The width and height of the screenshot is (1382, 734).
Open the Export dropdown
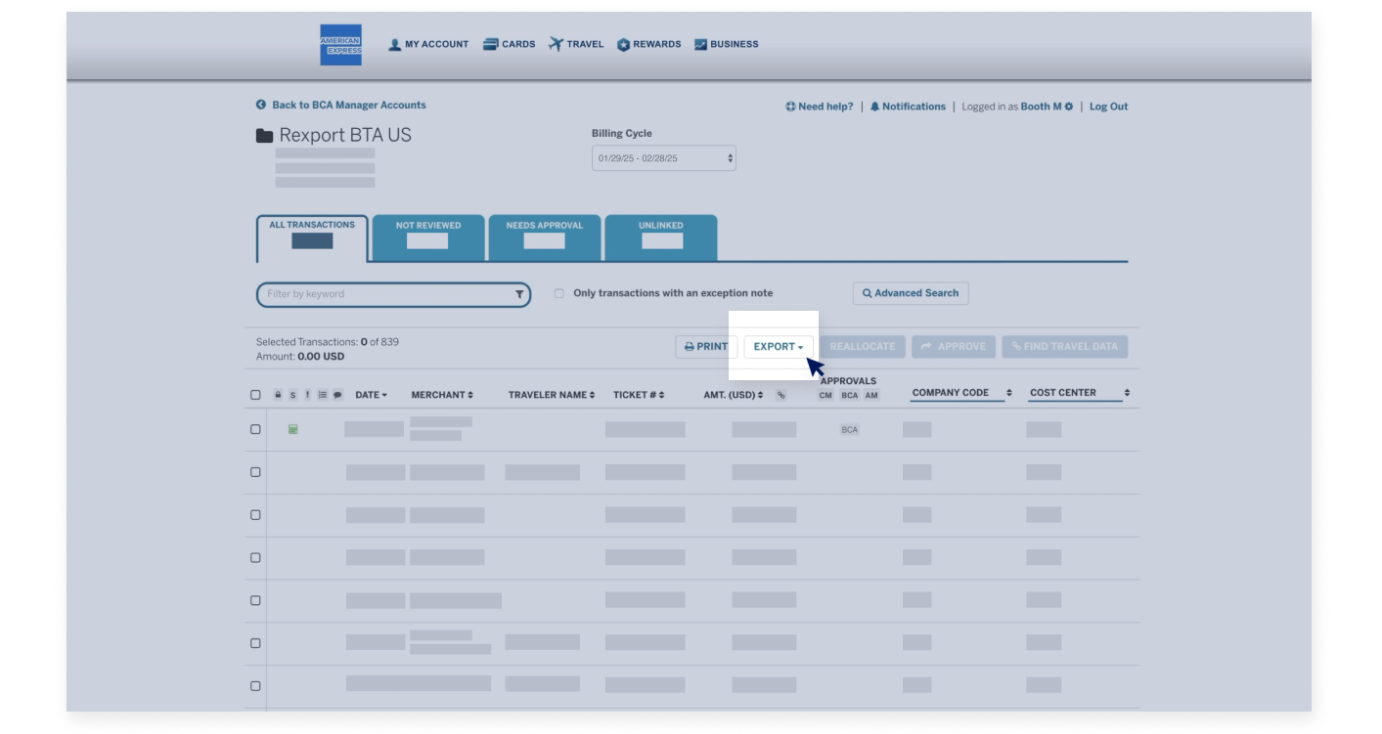point(778,346)
